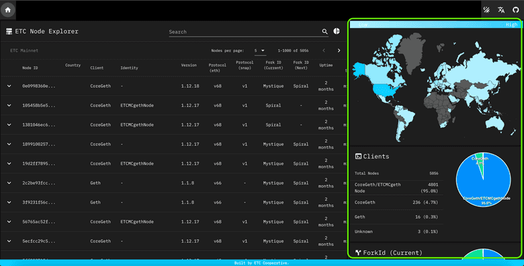The width and height of the screenshot is (524, 266).
Task: Open the language translation menu icon
Action: (501, 10)
